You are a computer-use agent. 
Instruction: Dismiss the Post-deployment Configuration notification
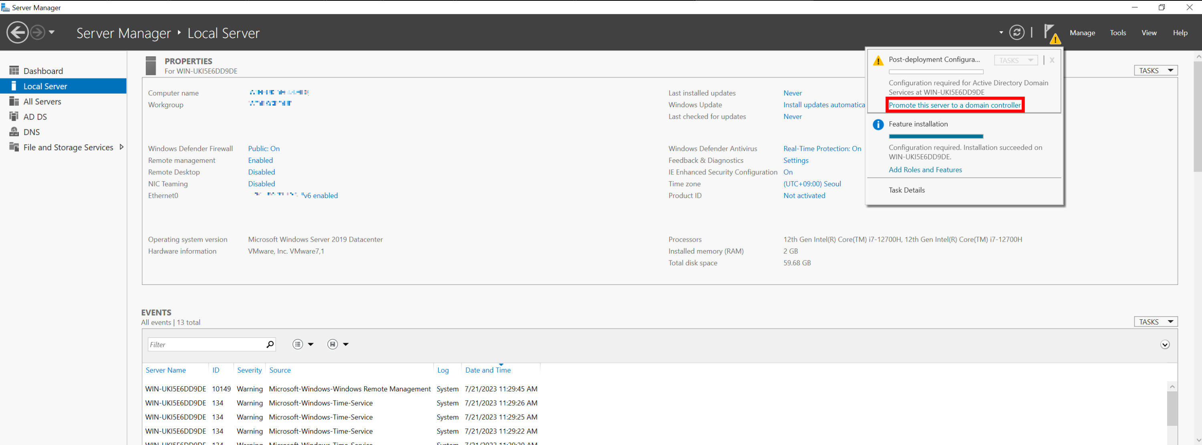(x=1052, y=60)
